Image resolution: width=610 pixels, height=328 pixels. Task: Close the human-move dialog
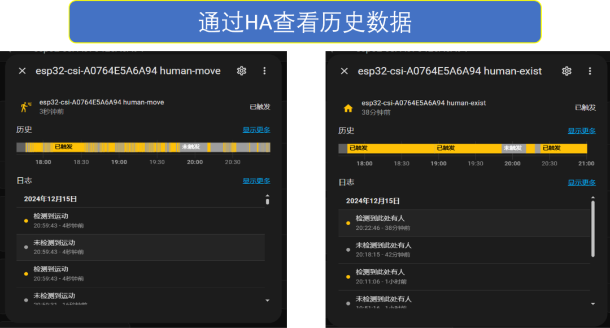[22, 71]
